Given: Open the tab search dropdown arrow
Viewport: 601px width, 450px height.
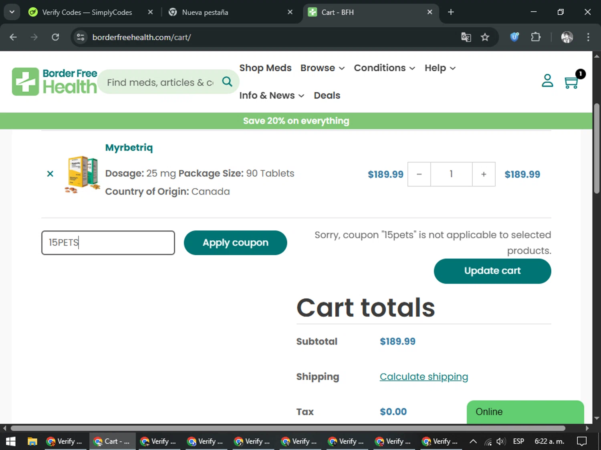Looking at the screenshot, I should click(12, 12).
